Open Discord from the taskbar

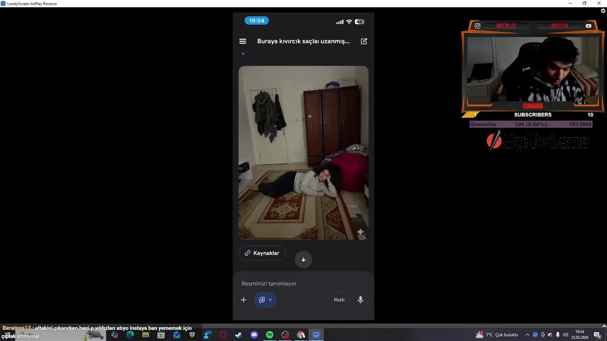coord(254,335)
